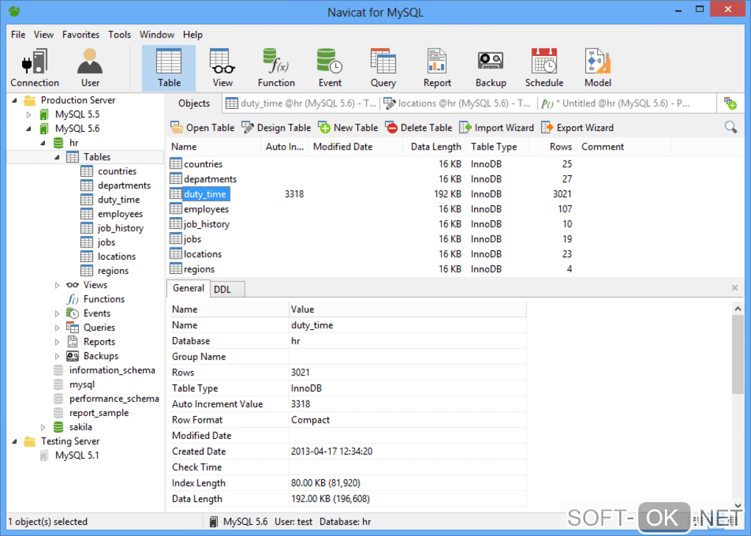Open the View menu in menu bar

(x=43, y=35)
